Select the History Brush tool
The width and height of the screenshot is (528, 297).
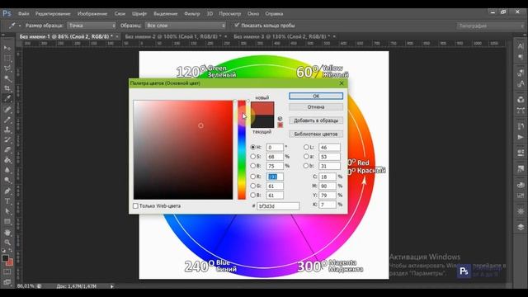[x=7, y=139]
